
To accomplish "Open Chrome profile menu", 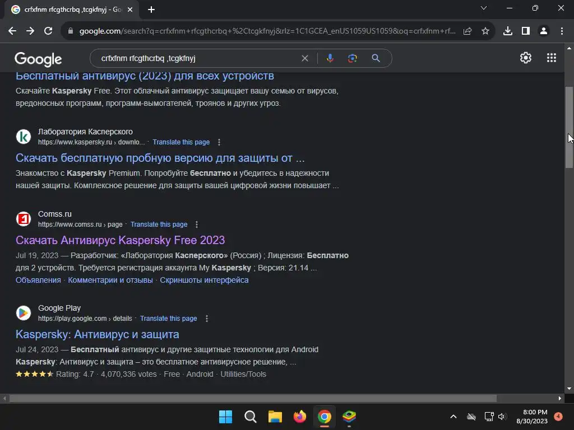I will 544,31.
